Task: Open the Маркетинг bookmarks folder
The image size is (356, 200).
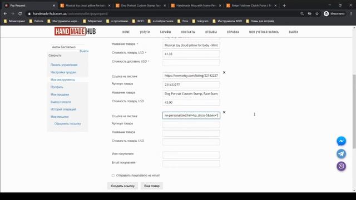Action: [x=93, y=21]
